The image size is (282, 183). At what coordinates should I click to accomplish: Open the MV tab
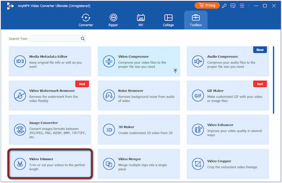141,20
